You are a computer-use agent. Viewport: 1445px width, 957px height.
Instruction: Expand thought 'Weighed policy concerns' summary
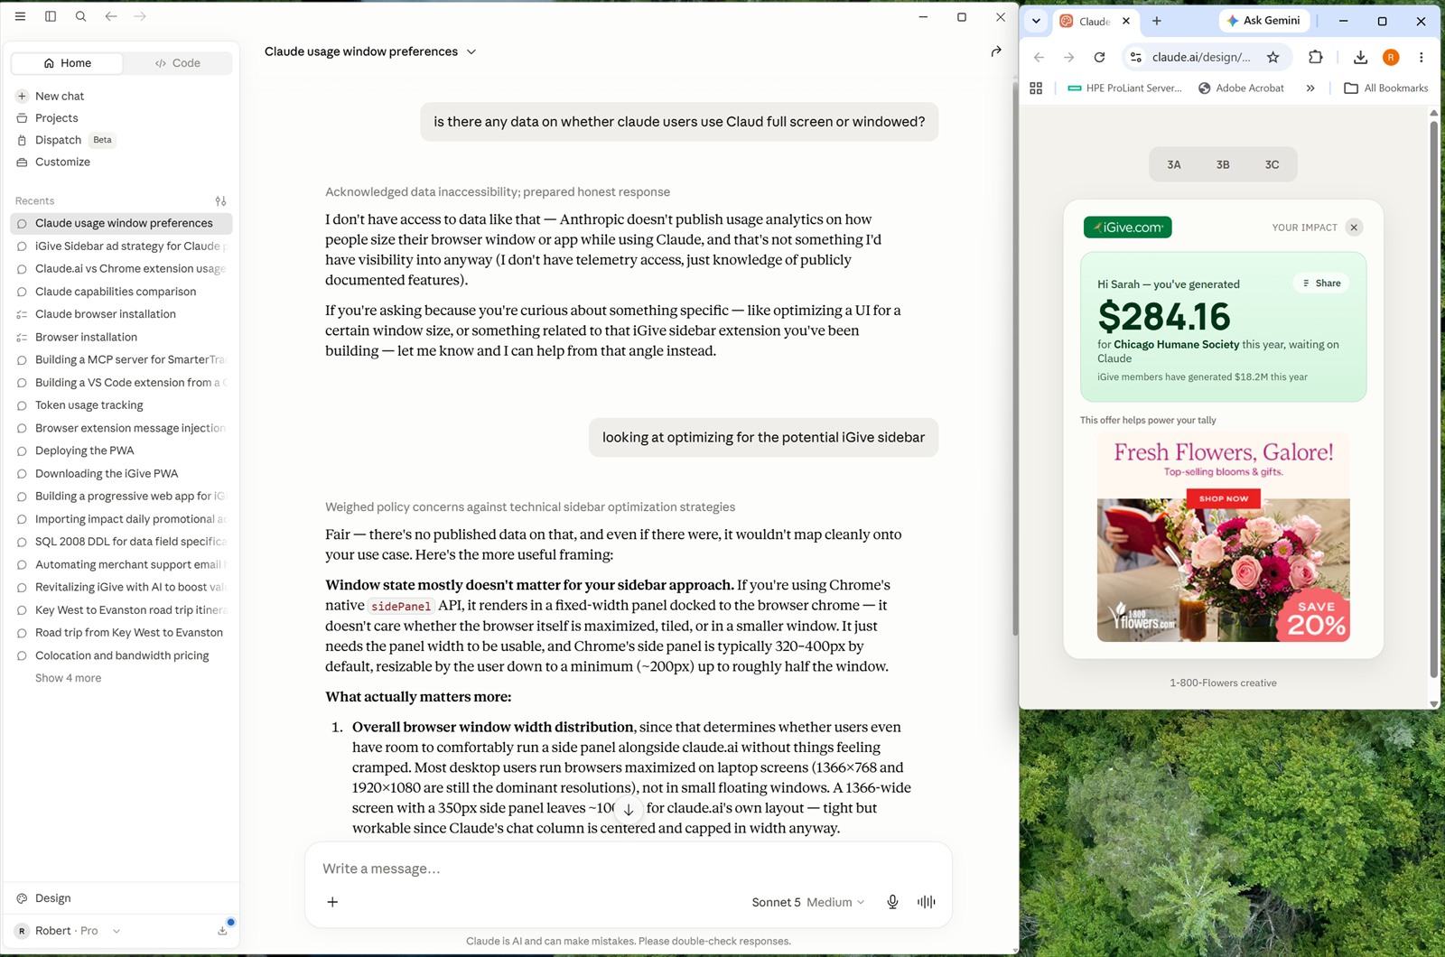coord(530,507)
